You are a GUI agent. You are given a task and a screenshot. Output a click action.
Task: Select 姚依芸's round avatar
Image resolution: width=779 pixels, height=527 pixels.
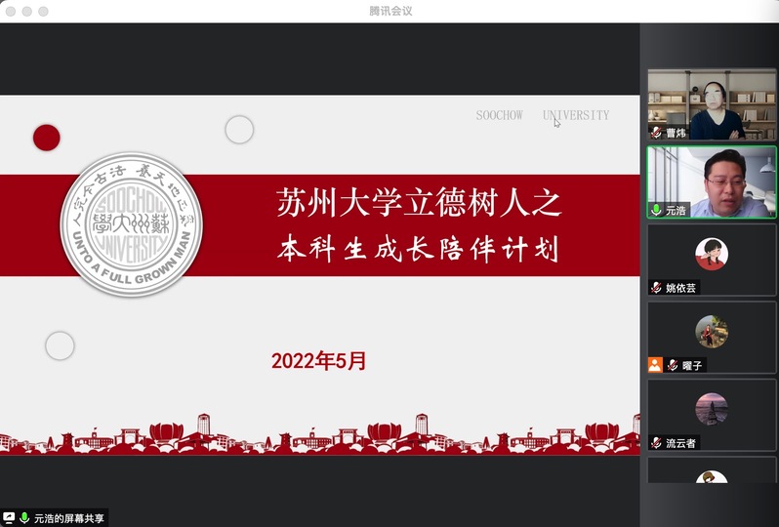[x=712, y=254]
